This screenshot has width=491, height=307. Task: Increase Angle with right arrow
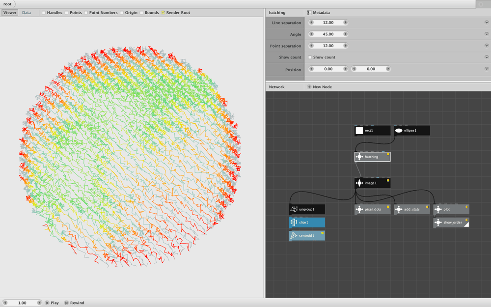(x=345, y=34)
